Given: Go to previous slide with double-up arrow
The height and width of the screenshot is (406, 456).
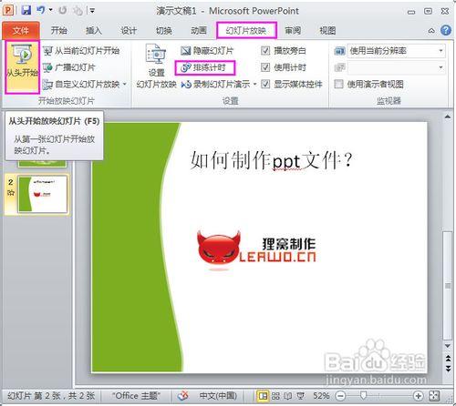Looking at the screenshot, I should tap(448, 359).
